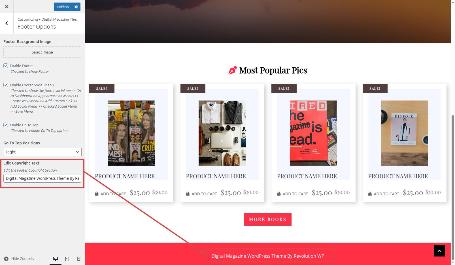This screenshot has height=265, width=455.
Task: Disable the Enable Go To Top checkbox
Action: (6, 125)
